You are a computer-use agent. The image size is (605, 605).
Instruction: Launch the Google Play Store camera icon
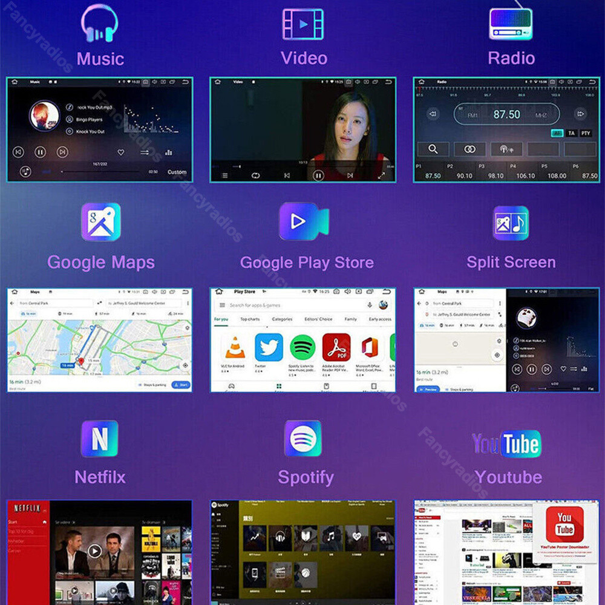(304, 221)
